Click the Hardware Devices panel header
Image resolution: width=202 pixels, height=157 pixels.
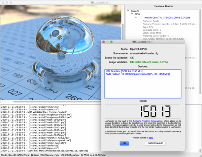[164, 6]
